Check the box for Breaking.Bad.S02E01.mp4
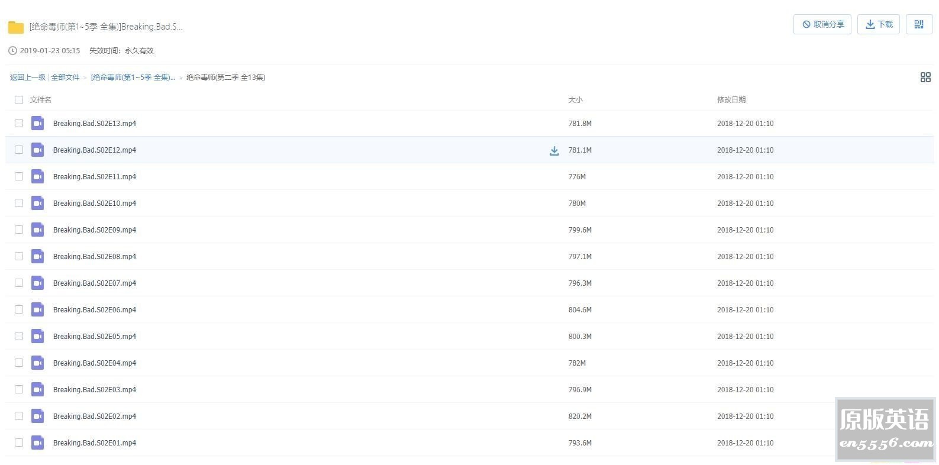This screenshot has height=465, width=939. (x=19, y=443)
